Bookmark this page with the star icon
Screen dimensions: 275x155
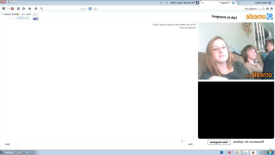[23, 9]
